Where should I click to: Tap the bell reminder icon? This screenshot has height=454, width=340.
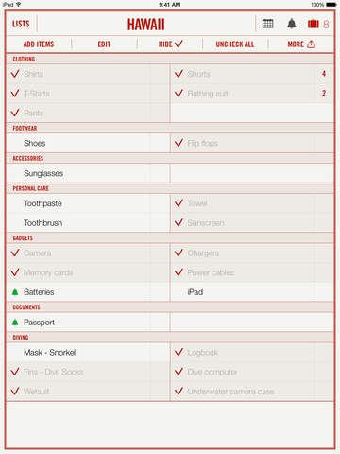coord(292,24)
